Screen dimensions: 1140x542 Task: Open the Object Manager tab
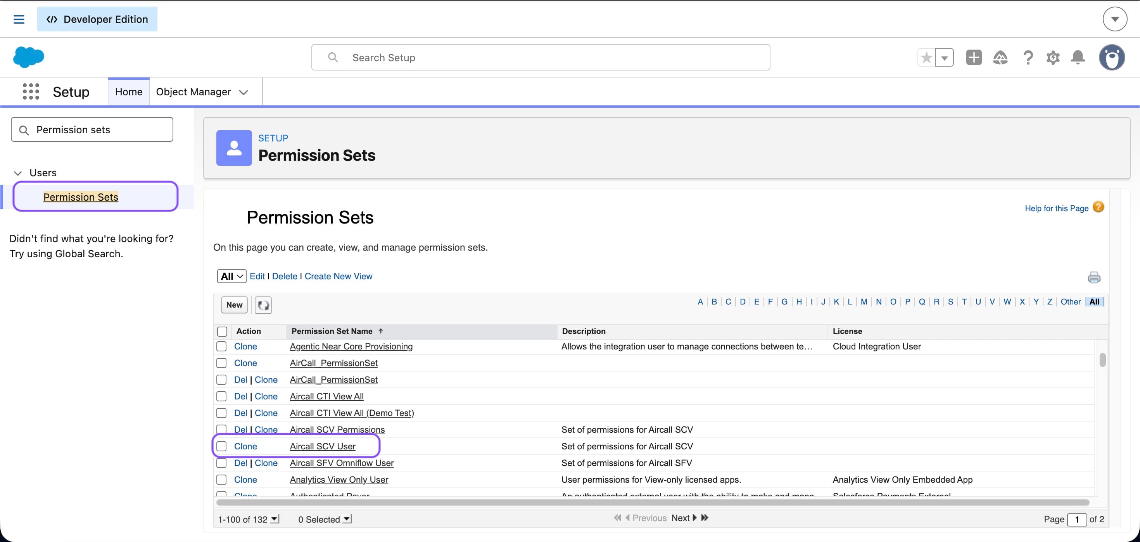(193, 92)
